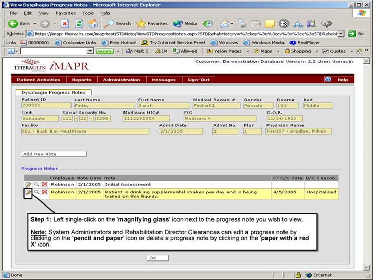
Task: Click the green Search button in MSN toolbar
Action: 104,51
